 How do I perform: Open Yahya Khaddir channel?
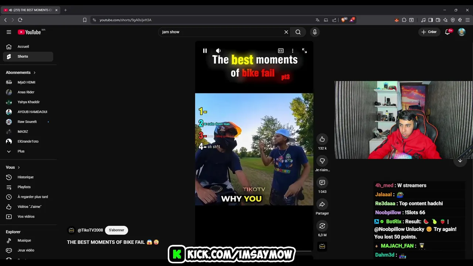tap(28, 102)
